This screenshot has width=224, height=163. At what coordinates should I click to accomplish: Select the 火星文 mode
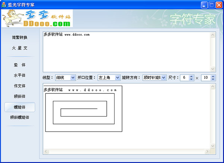pos(19,48)
